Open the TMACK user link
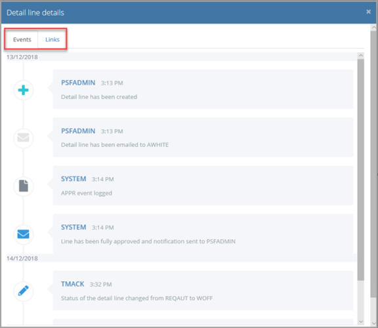 click(73, 284)
